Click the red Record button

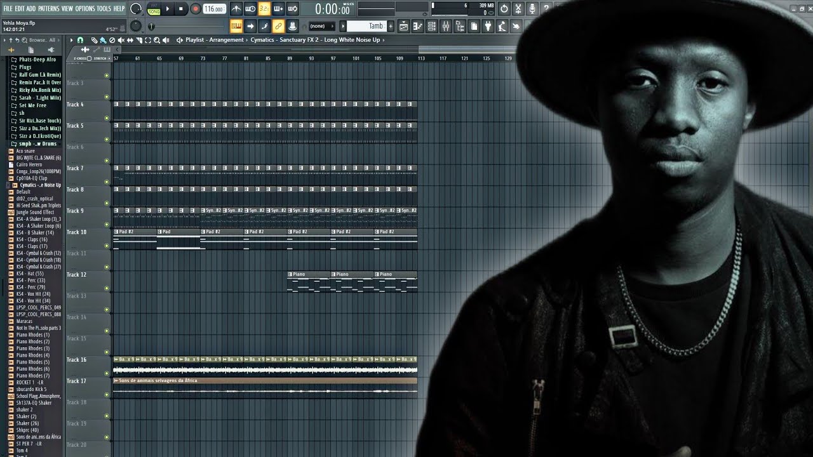pos(195,9)
